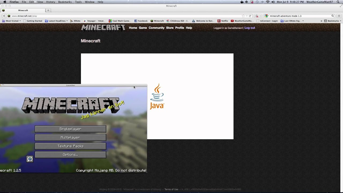
Task: Open the Firefox menu in menu bar
Action: [14, 2]
